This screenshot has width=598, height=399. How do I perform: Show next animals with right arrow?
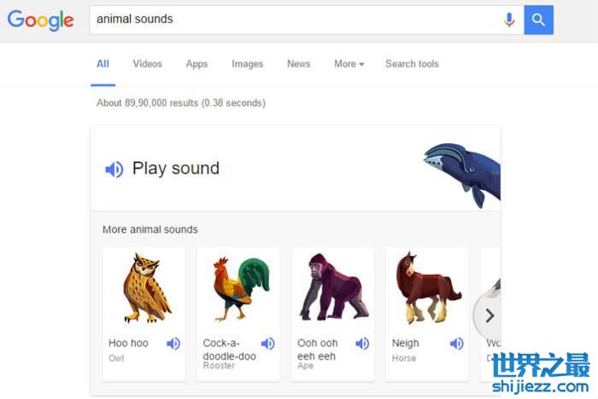489,315
